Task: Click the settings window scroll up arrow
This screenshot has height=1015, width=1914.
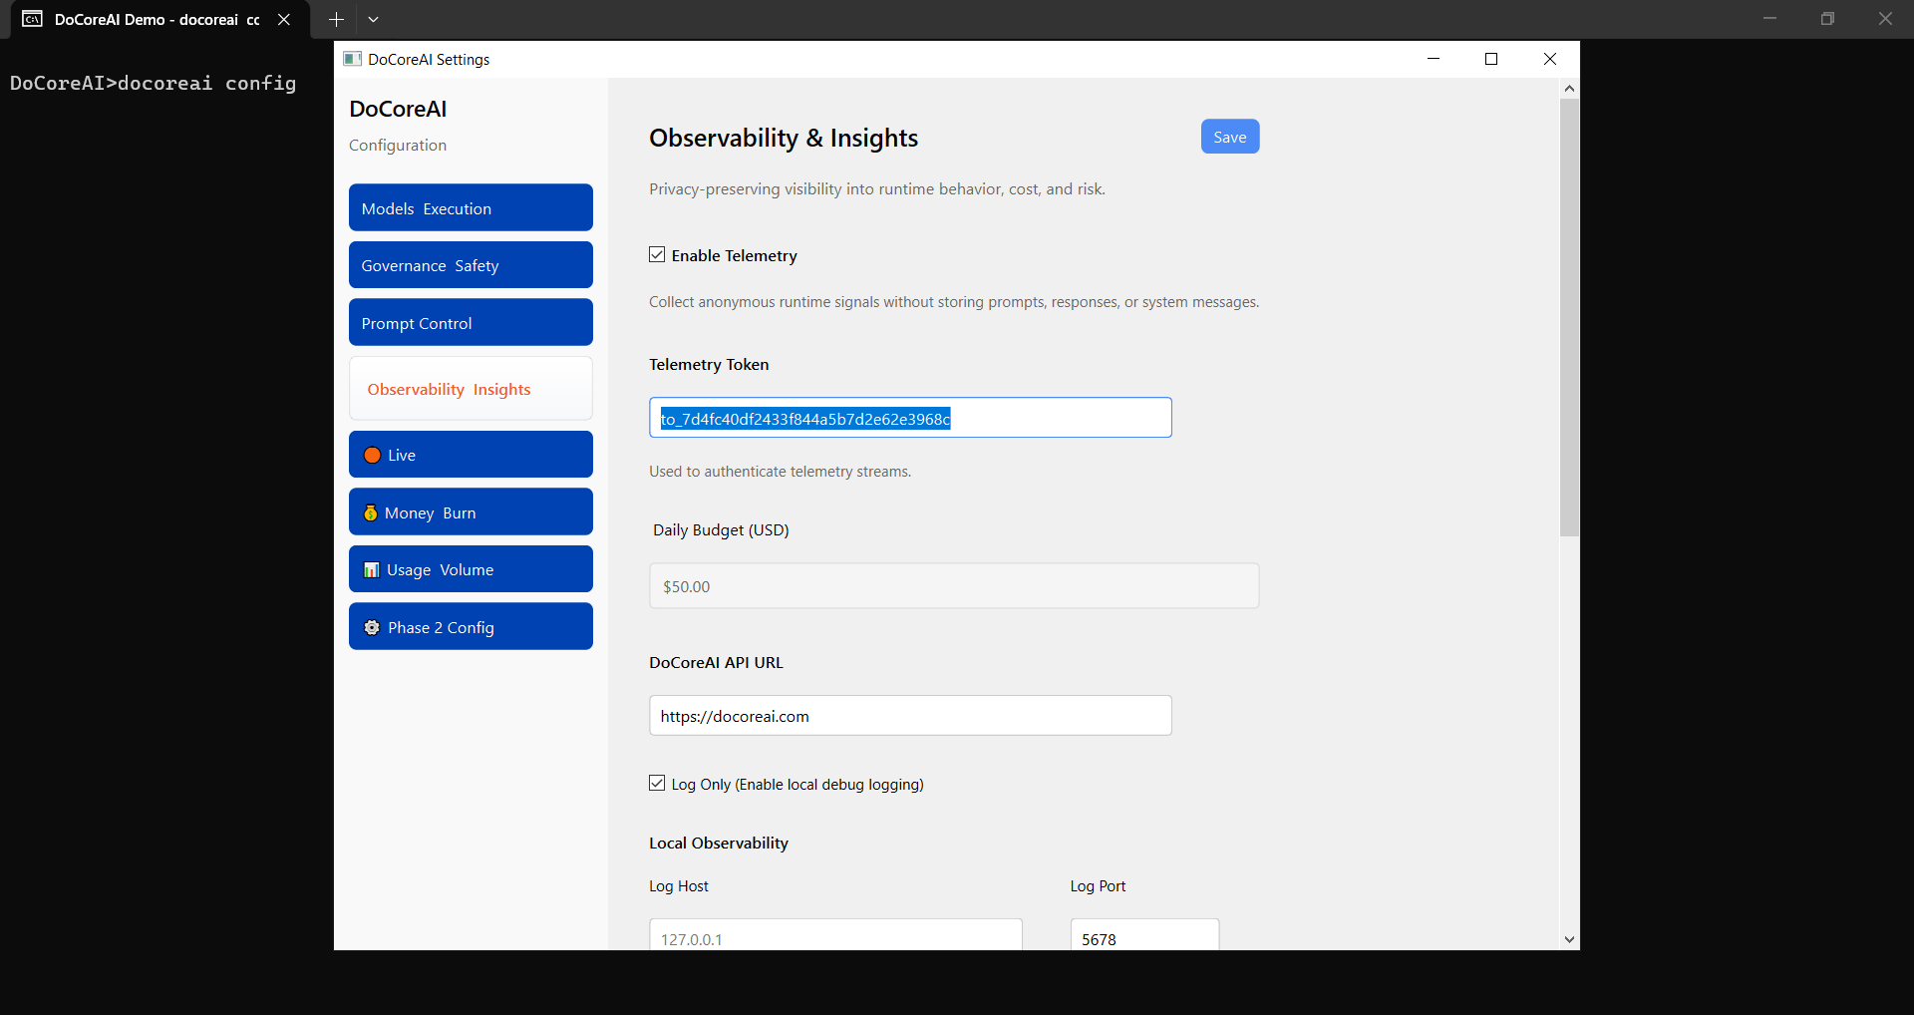Action: click(1569, 89)
